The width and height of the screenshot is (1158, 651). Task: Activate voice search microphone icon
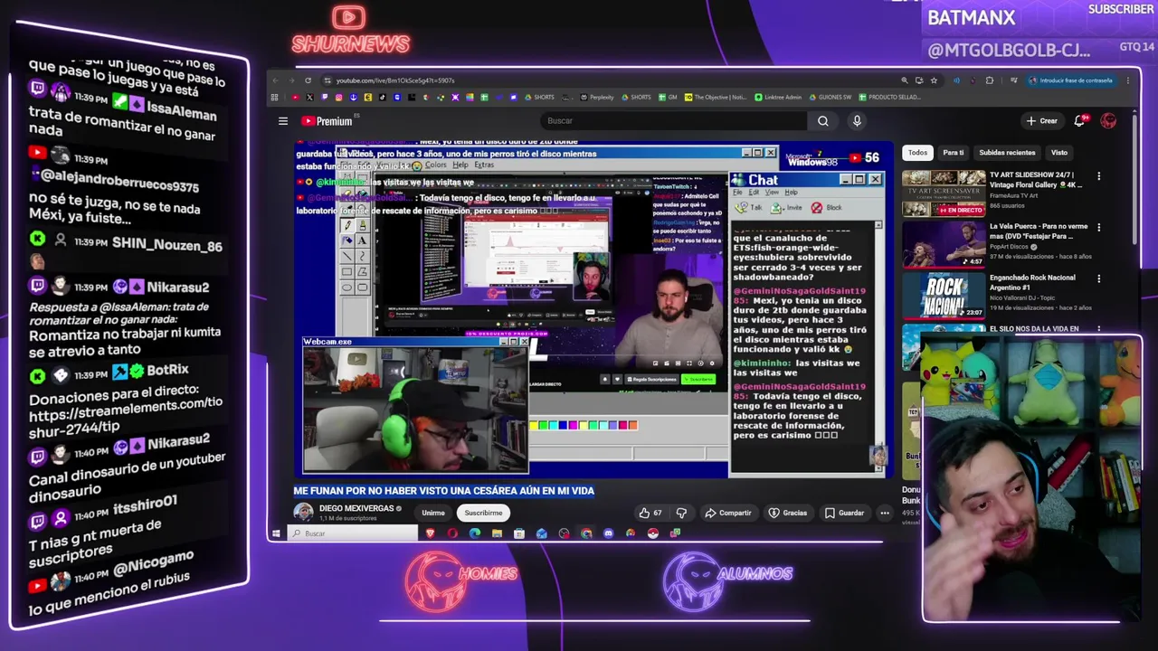click(x=857, y=121)
